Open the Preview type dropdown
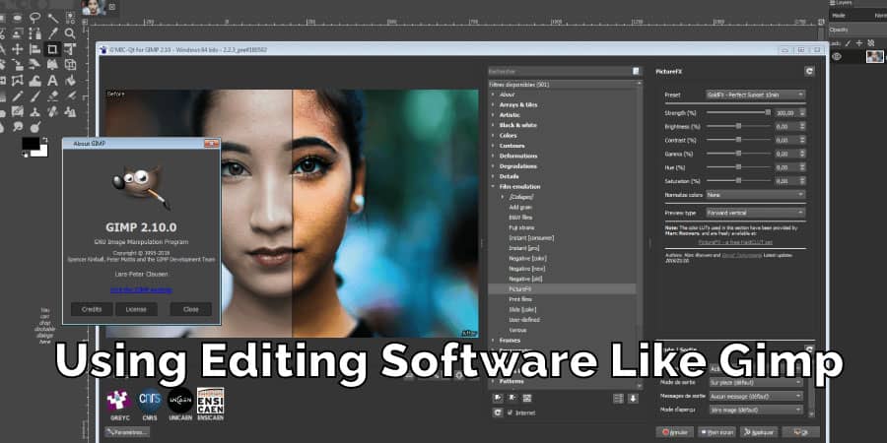 point(755,213)
